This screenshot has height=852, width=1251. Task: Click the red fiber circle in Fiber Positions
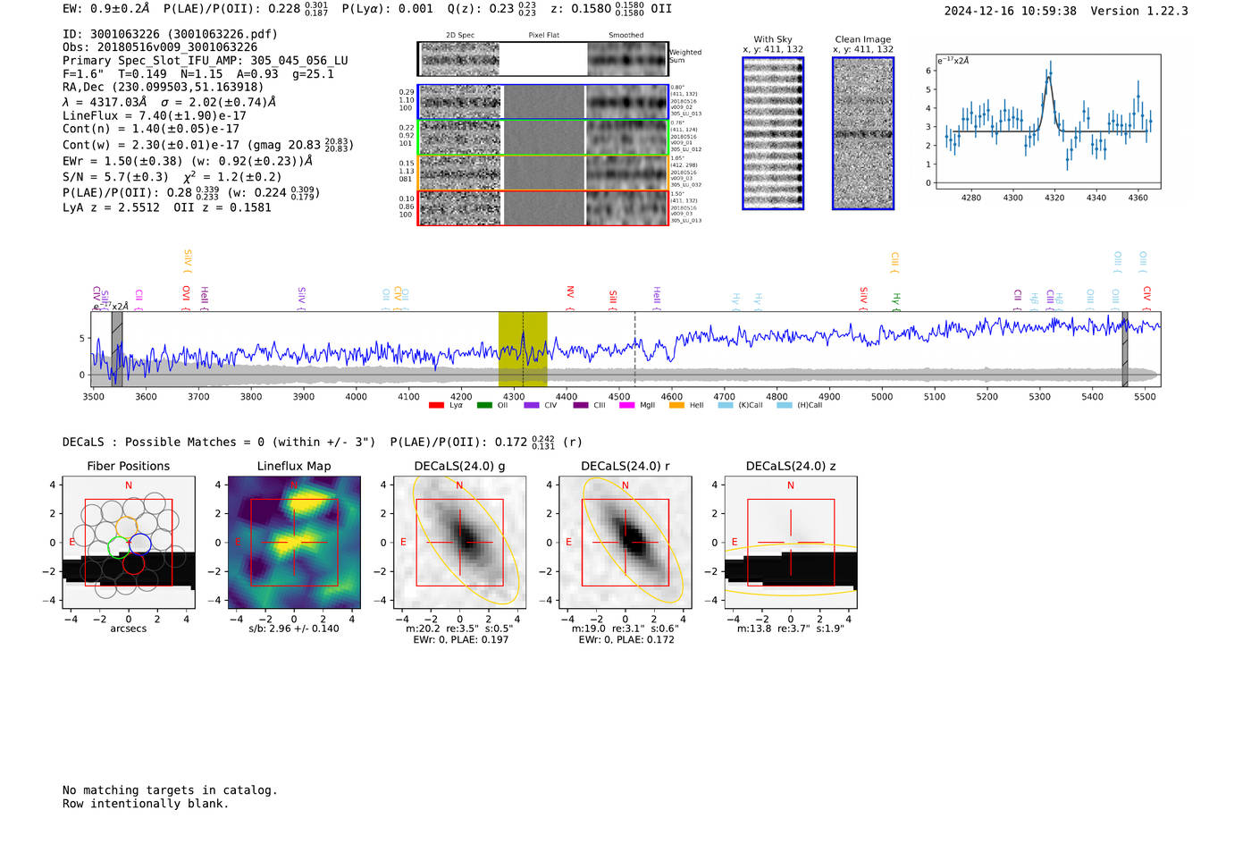coord(134,563)
